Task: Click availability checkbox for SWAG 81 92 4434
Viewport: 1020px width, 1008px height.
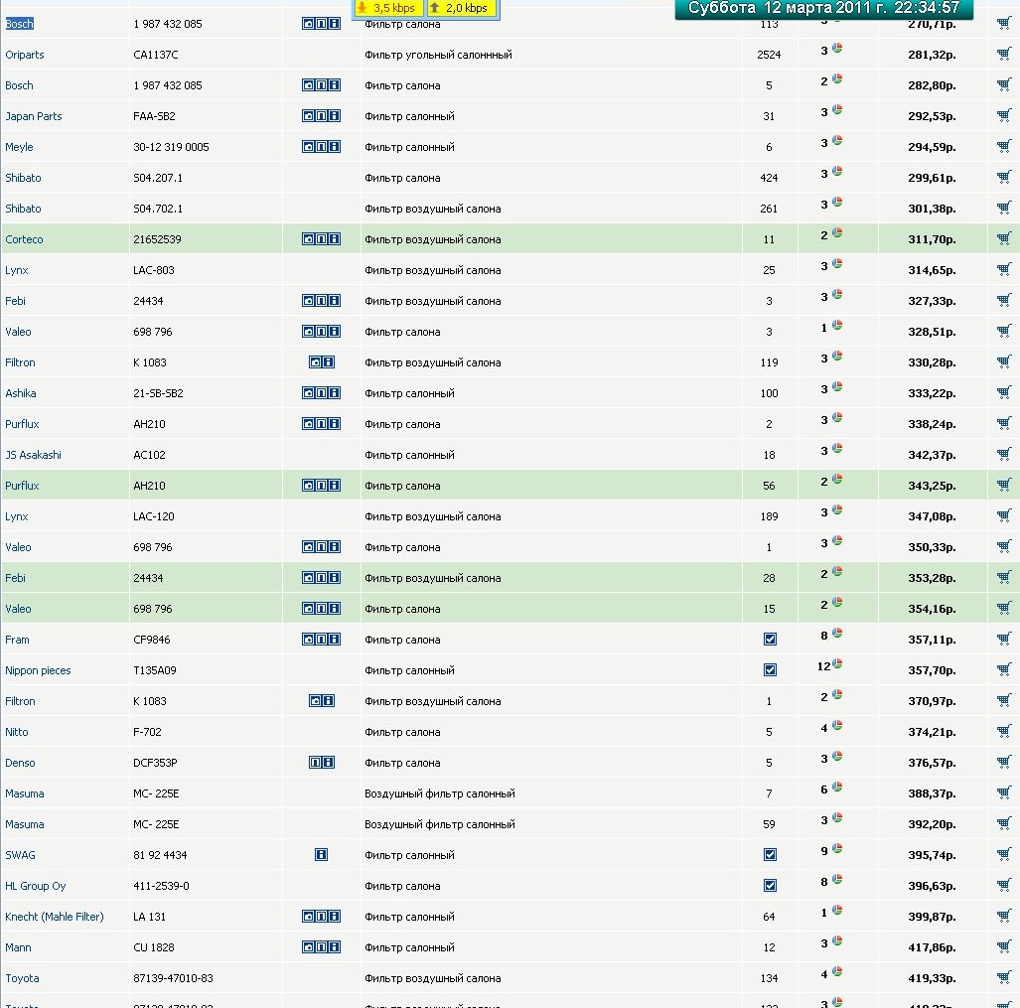Action: (x=770, y=854)
